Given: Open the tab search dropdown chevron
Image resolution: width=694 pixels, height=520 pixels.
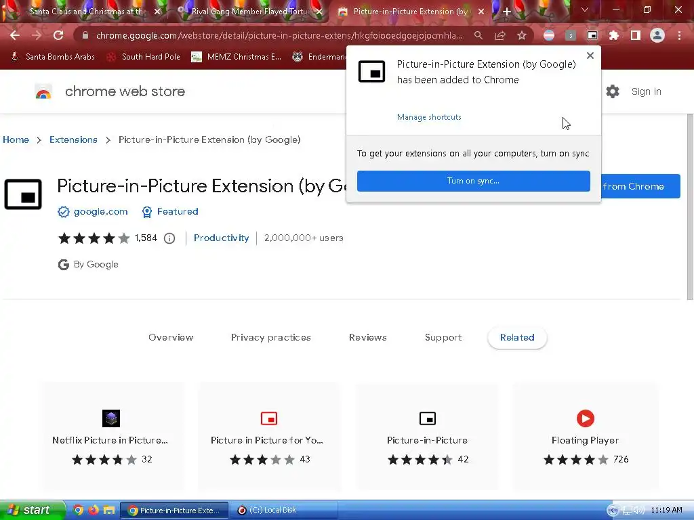Looking at the screenshot, I should coord(585,9).
